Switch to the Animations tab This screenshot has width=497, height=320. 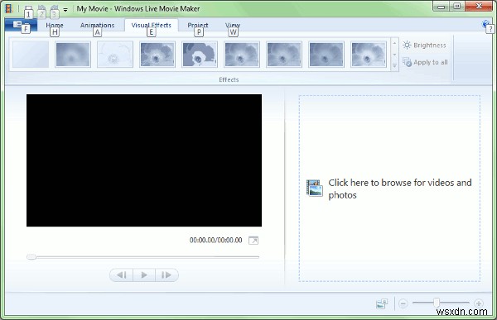pos(97,25)
